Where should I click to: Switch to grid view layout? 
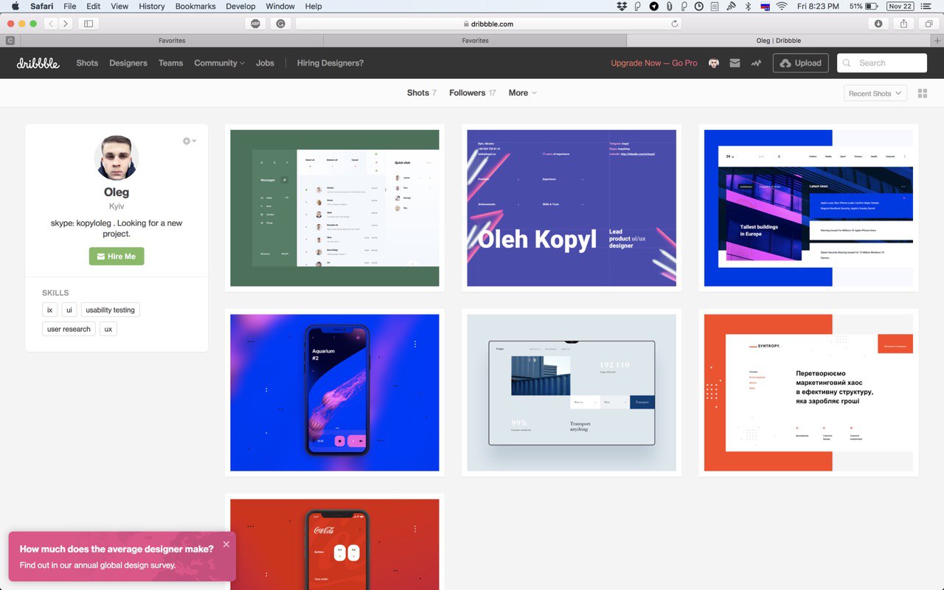coord(922,94)
